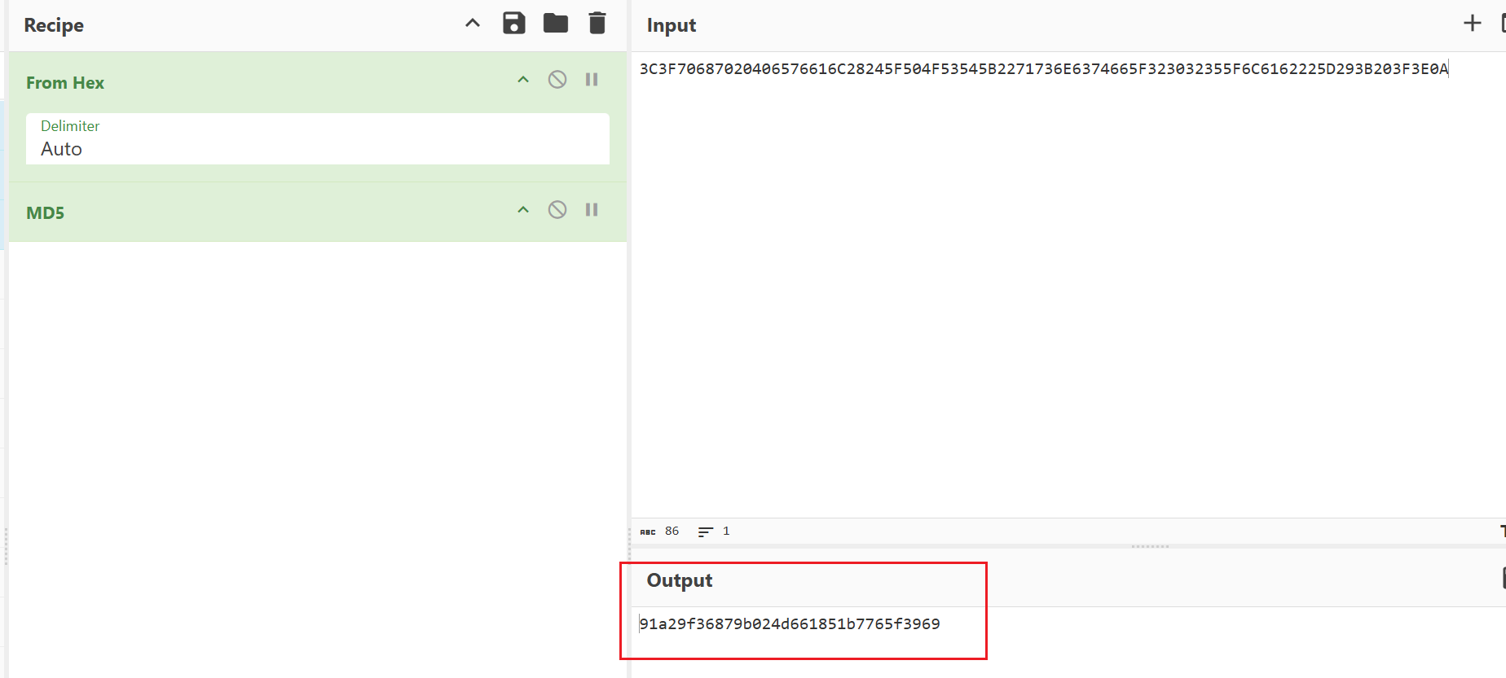Set a breakpoint on From Hex

[592, 80]
